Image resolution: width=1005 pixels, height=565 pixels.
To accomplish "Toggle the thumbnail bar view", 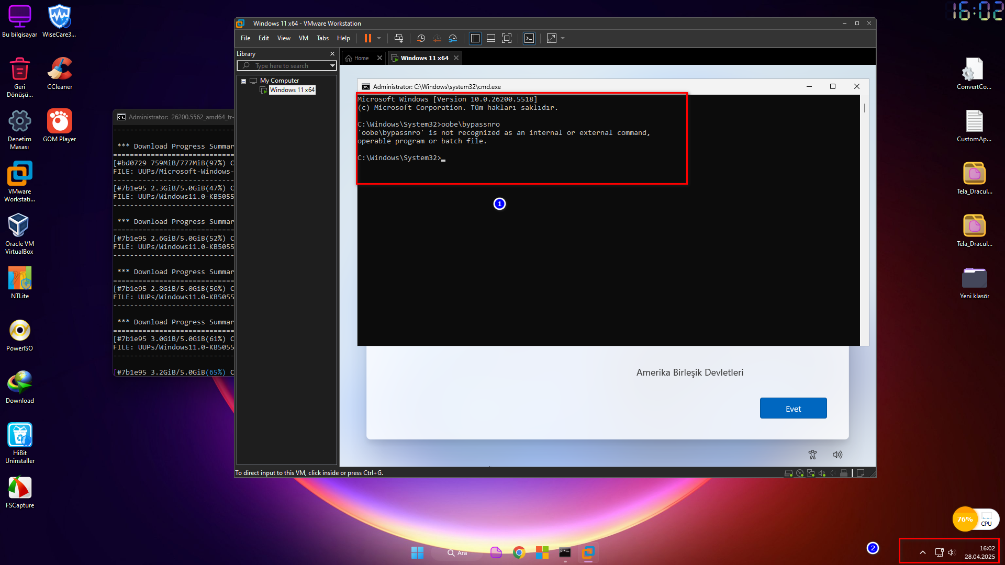I will pos(491,38).
